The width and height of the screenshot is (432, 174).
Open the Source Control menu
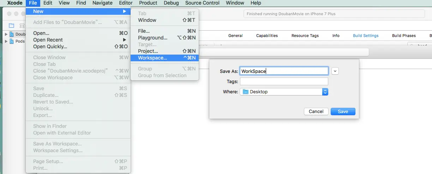[202, 3]
